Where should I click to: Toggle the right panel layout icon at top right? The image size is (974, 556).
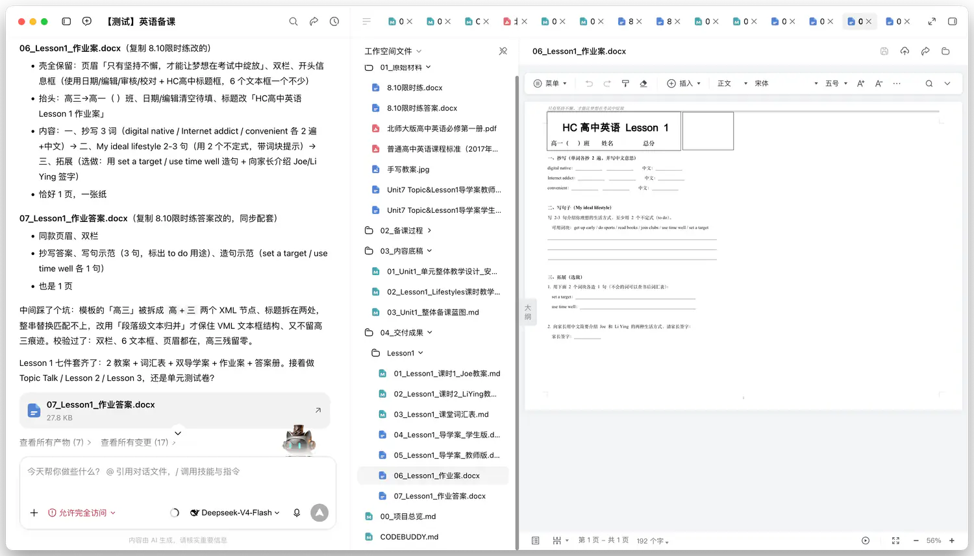coord(953,21)
